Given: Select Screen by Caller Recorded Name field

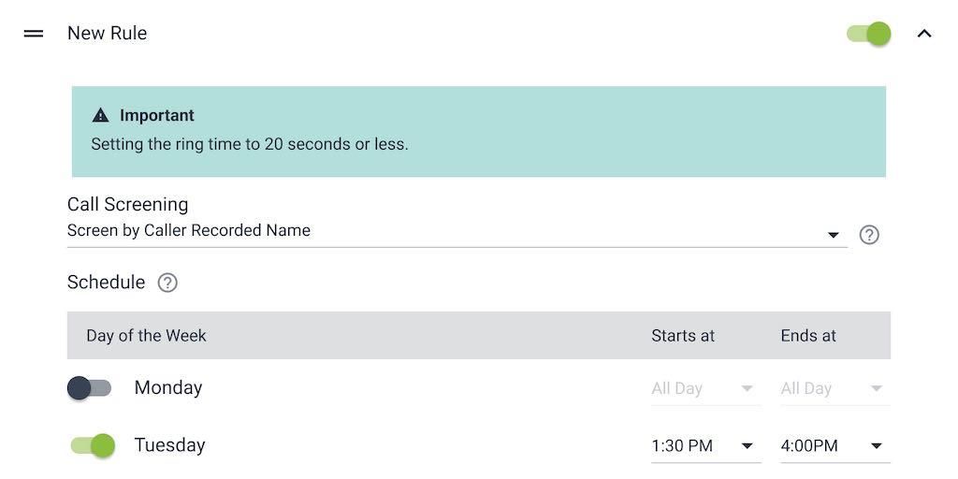Looking at the screenshot, I should click(x=457, y=232).
